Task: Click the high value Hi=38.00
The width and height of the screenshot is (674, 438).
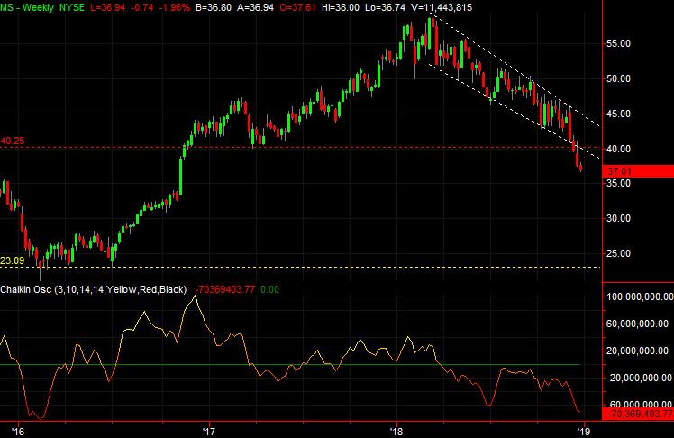Action: 341,7
